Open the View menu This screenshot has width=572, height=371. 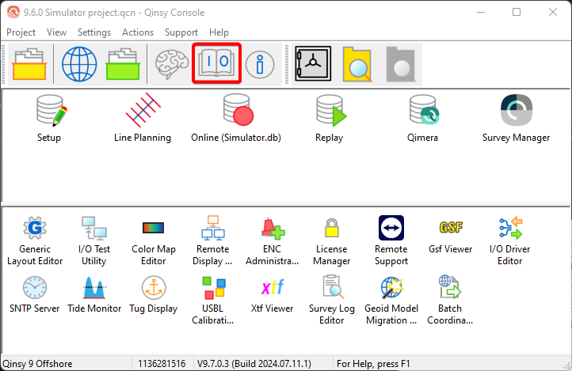click(x=56, y=32)
